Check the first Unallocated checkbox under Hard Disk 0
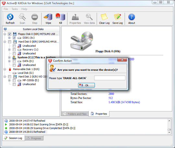The height and width of the screenshot is (148, 175). [14, 46]
